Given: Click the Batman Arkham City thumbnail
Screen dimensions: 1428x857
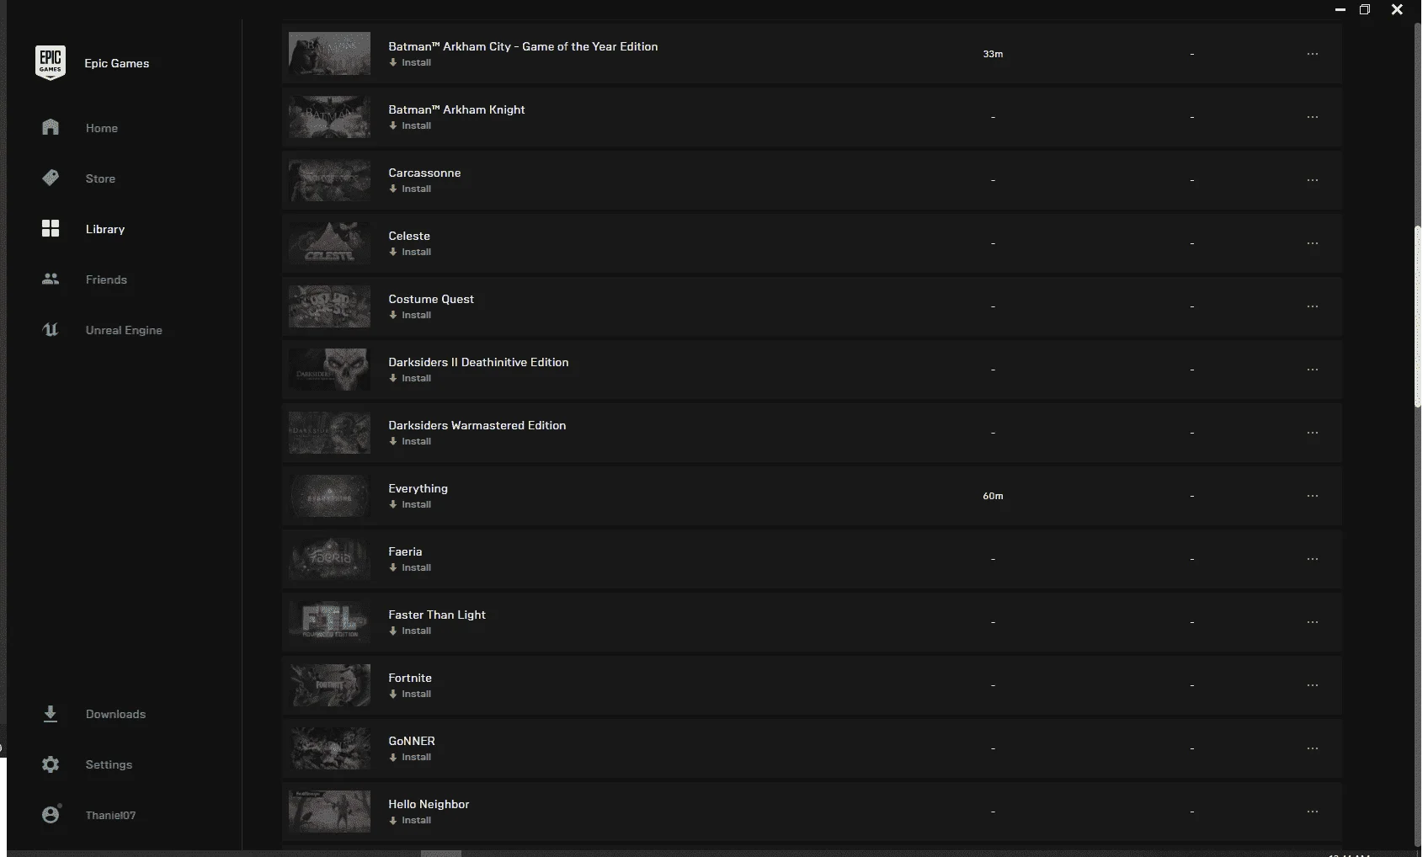Looking at the screenshot, I should [x=329, y=54].
